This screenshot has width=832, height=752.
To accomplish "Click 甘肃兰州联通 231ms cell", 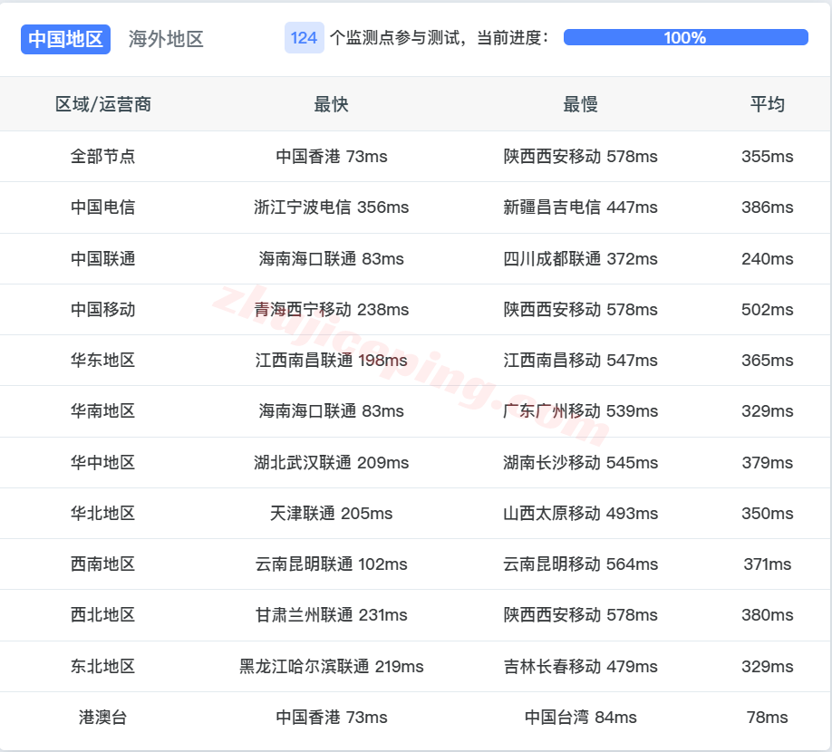I will click(332, 615).
